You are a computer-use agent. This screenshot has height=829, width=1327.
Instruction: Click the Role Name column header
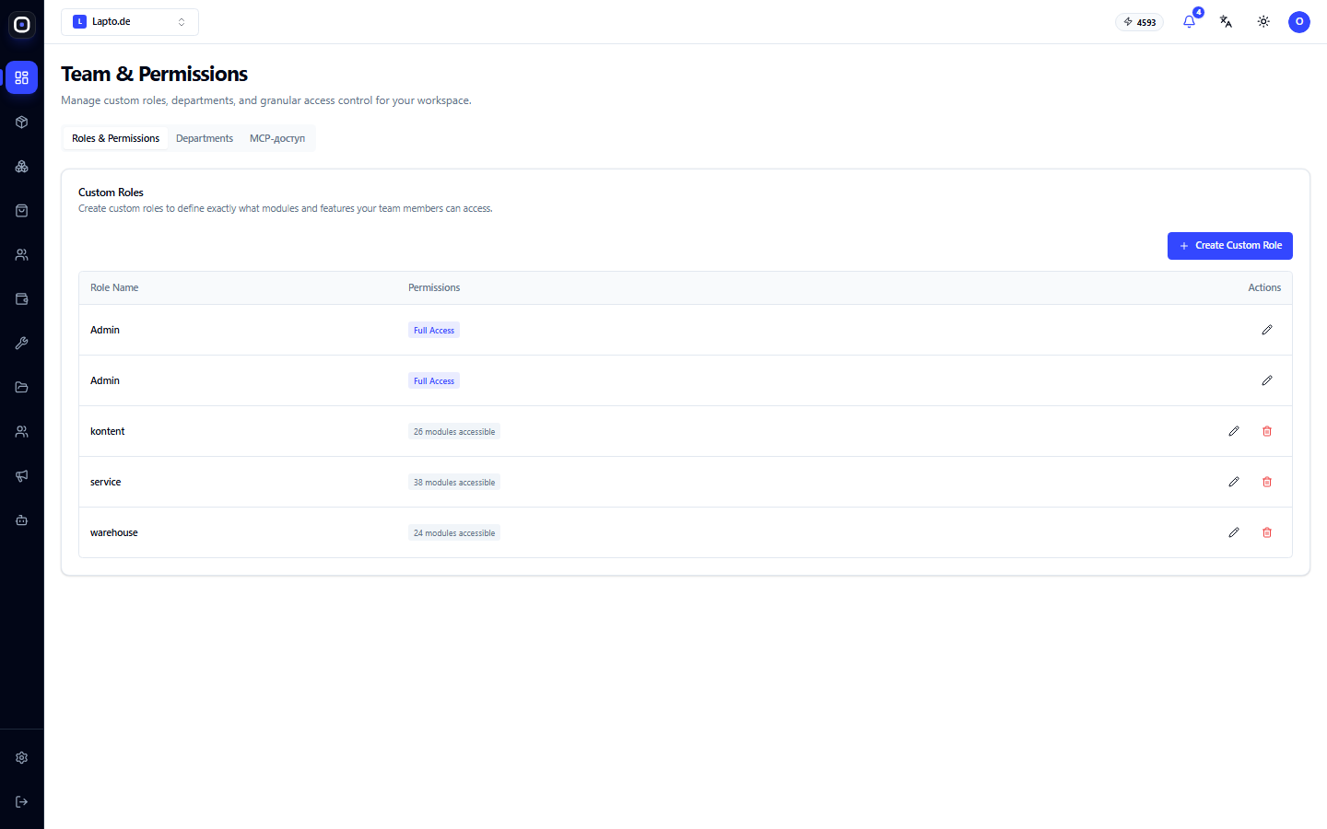[x=114, y=287]
